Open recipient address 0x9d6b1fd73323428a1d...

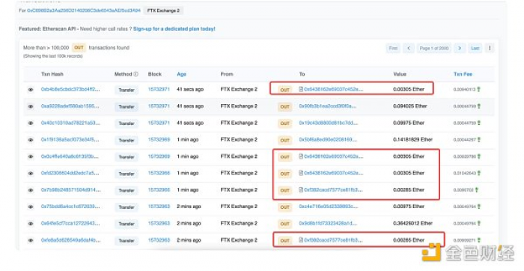[328, 223]
